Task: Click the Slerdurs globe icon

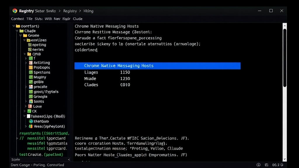Action: [31, 121]
